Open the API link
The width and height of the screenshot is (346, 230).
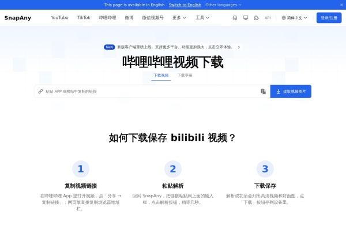coord(268,18)
